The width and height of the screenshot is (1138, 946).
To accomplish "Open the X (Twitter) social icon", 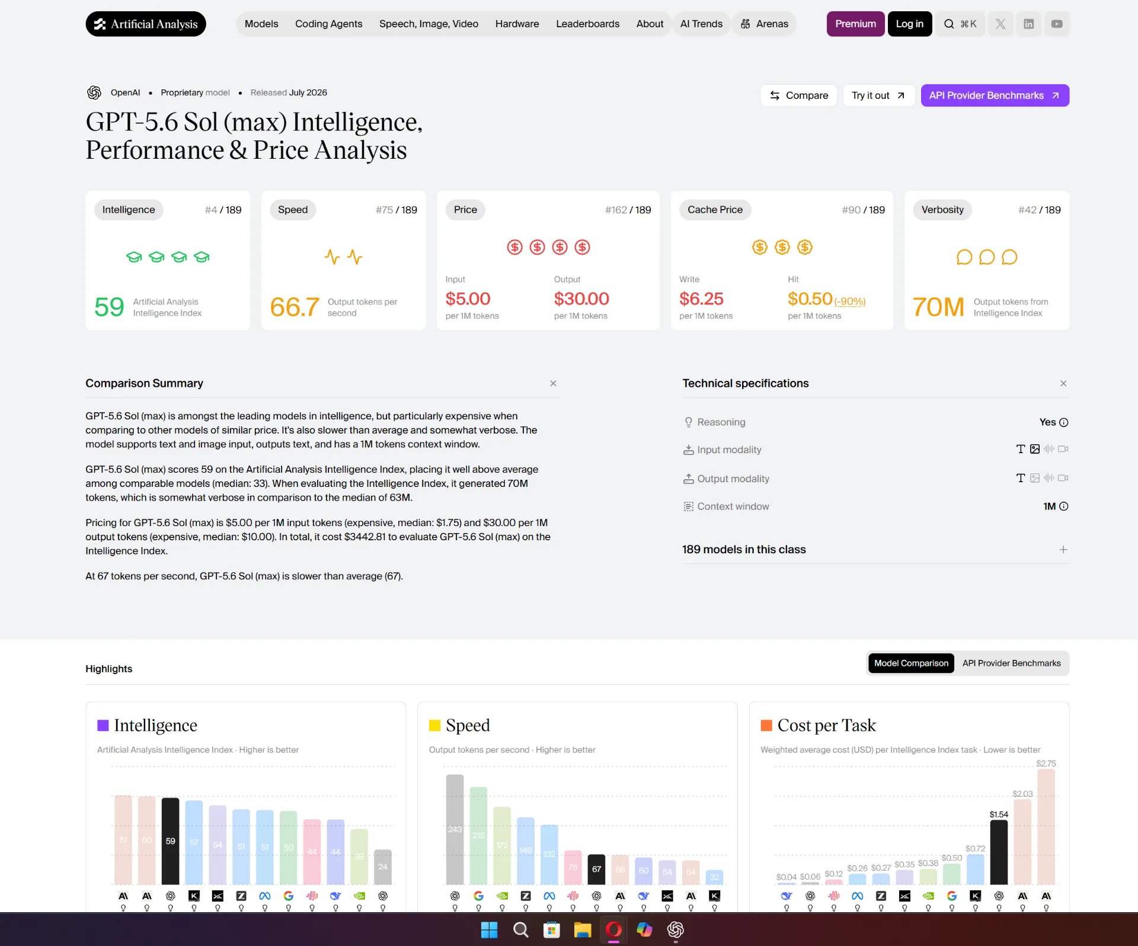I will coord(1000,24).
